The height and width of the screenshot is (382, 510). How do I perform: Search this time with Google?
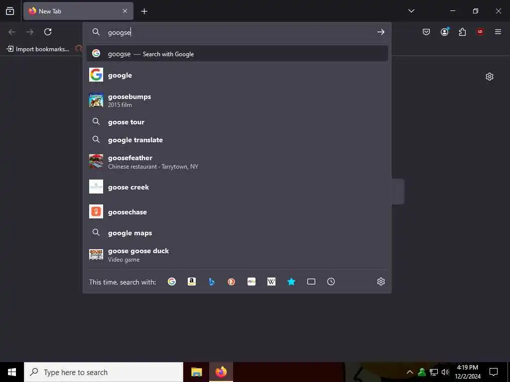click(172, 282)
